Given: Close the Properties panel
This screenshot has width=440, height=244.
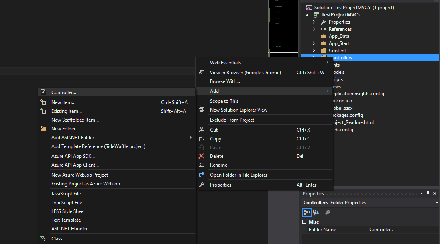Looking at the screenshot, I should click(x=435, y=193).
